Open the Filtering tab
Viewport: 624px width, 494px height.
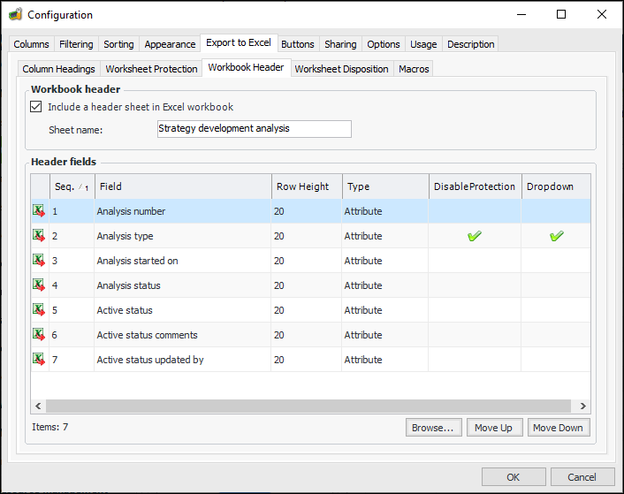pos(76,44)
